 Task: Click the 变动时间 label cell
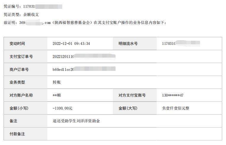pos(25,43)
